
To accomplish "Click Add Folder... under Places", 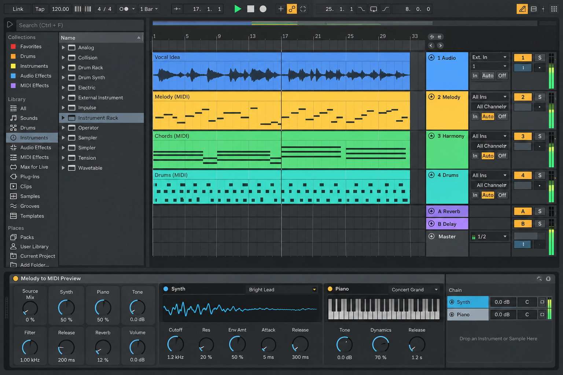I will click(x=34, y=265).
